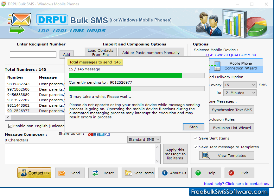Click the envelope icon on Send button
The width and height of the screenshot is (274, 196).
click(x=62, y=173)
